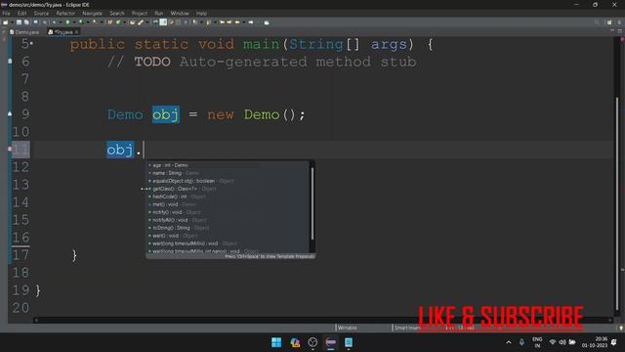Open the Refactor menu

pos(65,13)
